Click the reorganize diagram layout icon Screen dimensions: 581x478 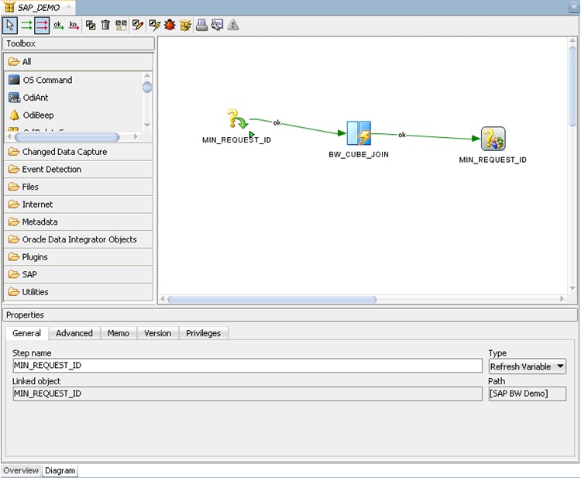point(121,26)
